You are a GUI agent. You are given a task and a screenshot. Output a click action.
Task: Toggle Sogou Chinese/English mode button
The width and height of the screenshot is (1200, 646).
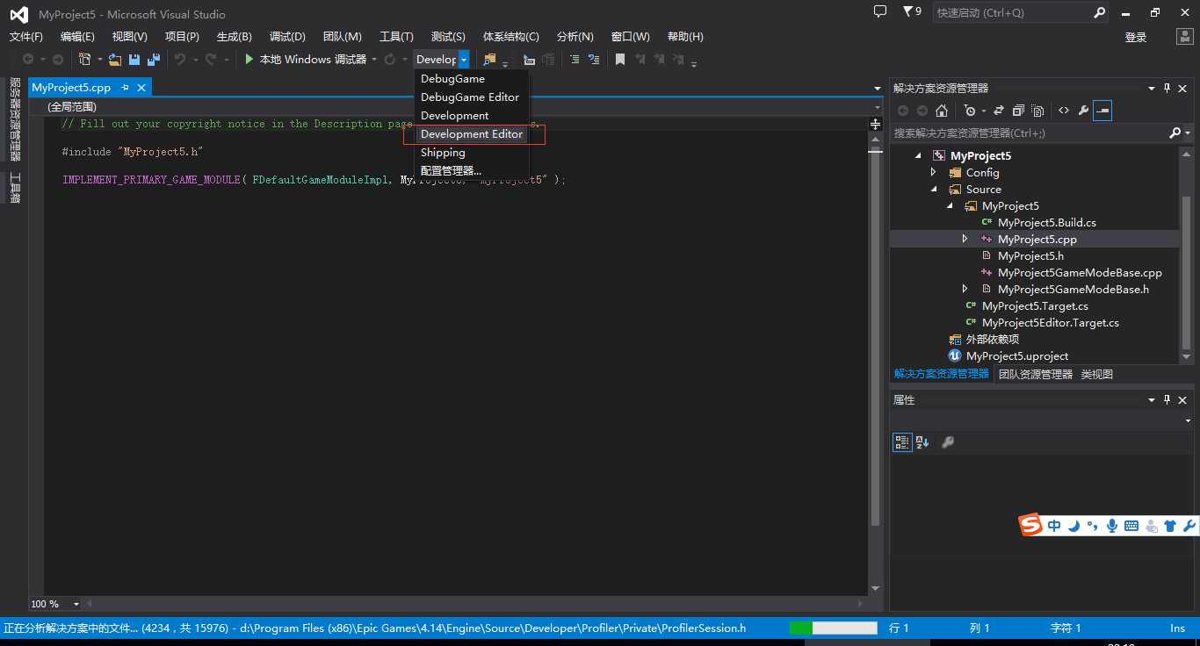1054,526
